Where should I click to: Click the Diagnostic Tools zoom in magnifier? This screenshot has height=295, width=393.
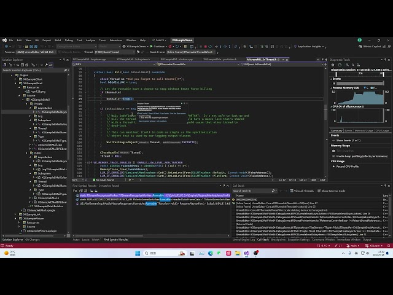pos(348,65)
